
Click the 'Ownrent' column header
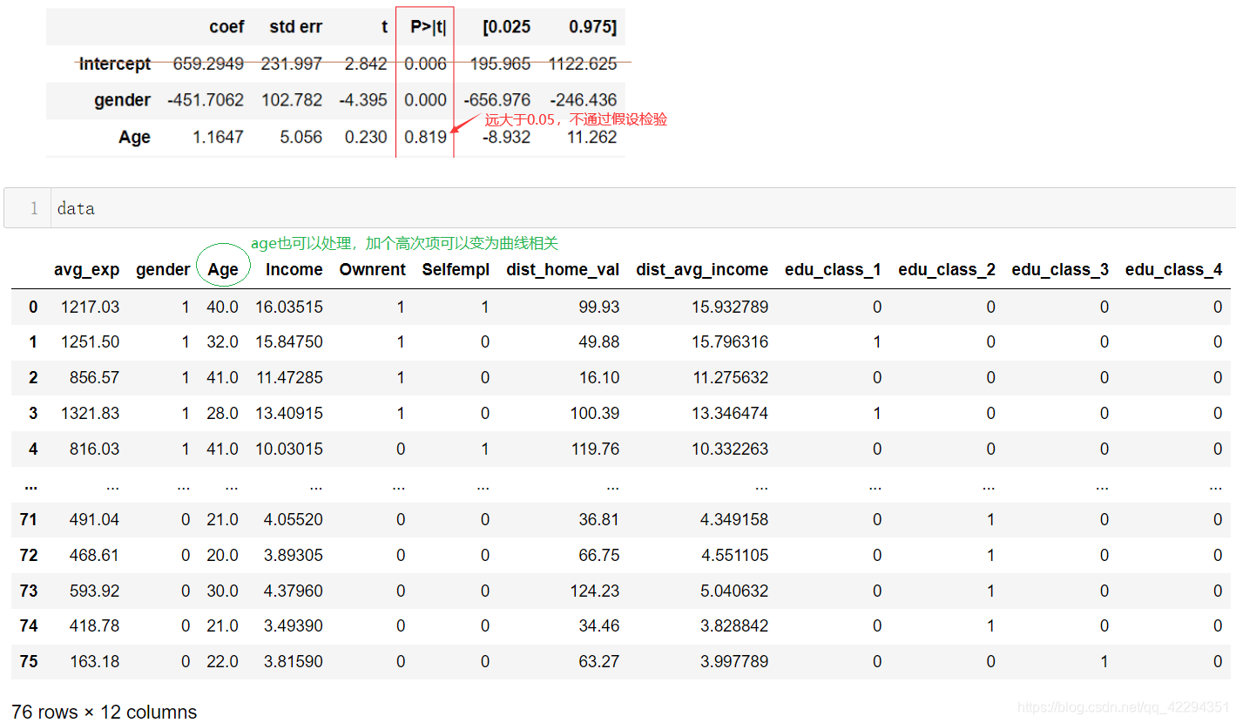coord(373,270)
